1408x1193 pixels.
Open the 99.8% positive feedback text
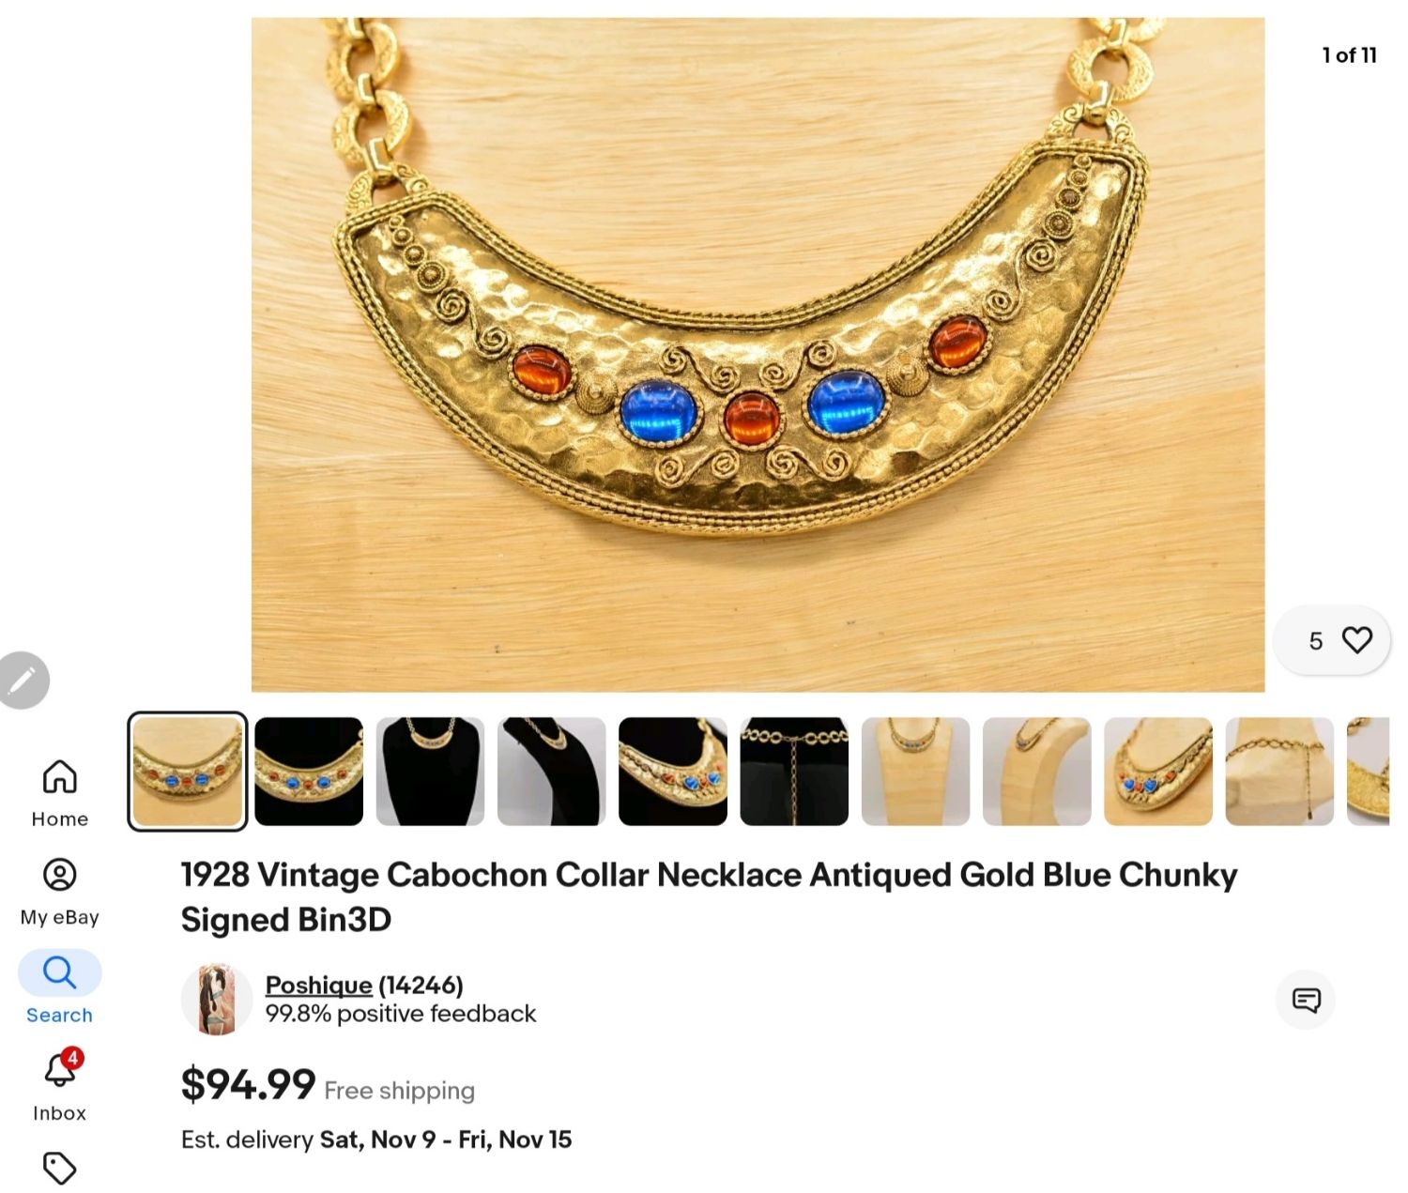click(x=401, y=1014)
